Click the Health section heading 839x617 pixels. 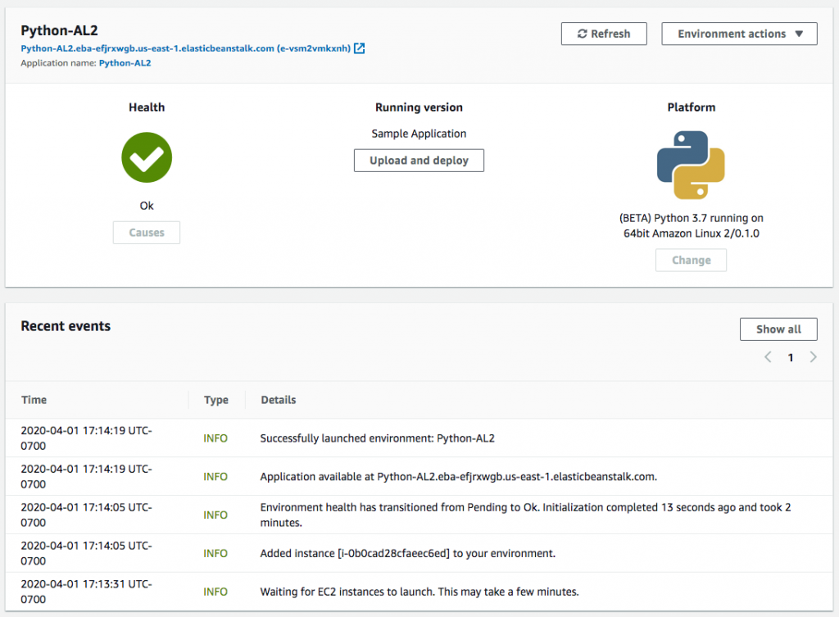(x=147, y=107)
